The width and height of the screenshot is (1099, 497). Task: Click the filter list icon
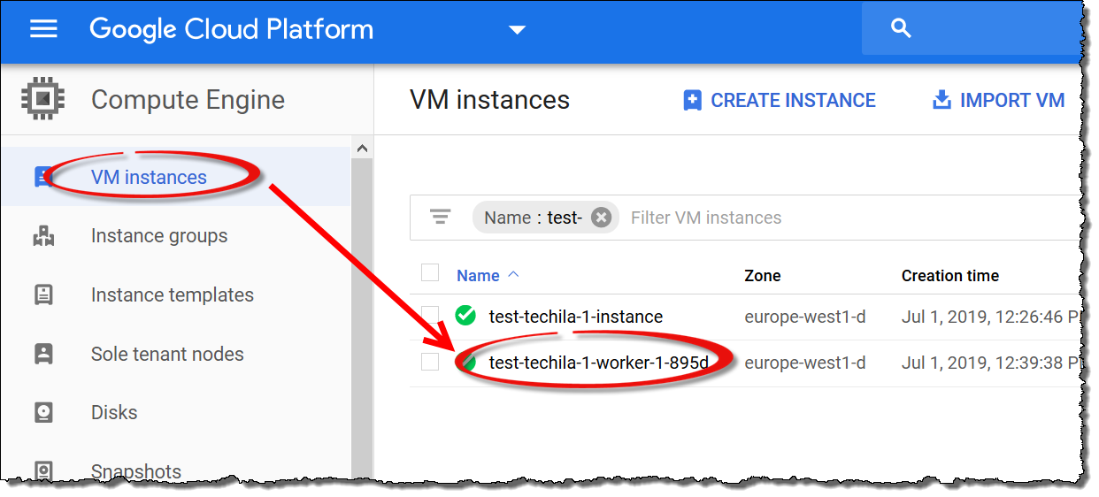click(440, 217)
